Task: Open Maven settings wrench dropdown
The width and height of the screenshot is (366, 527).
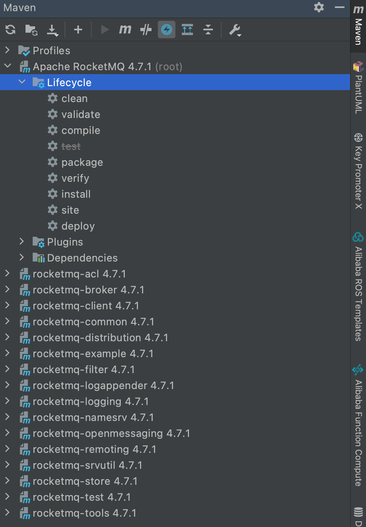Action: coord(235,30)
